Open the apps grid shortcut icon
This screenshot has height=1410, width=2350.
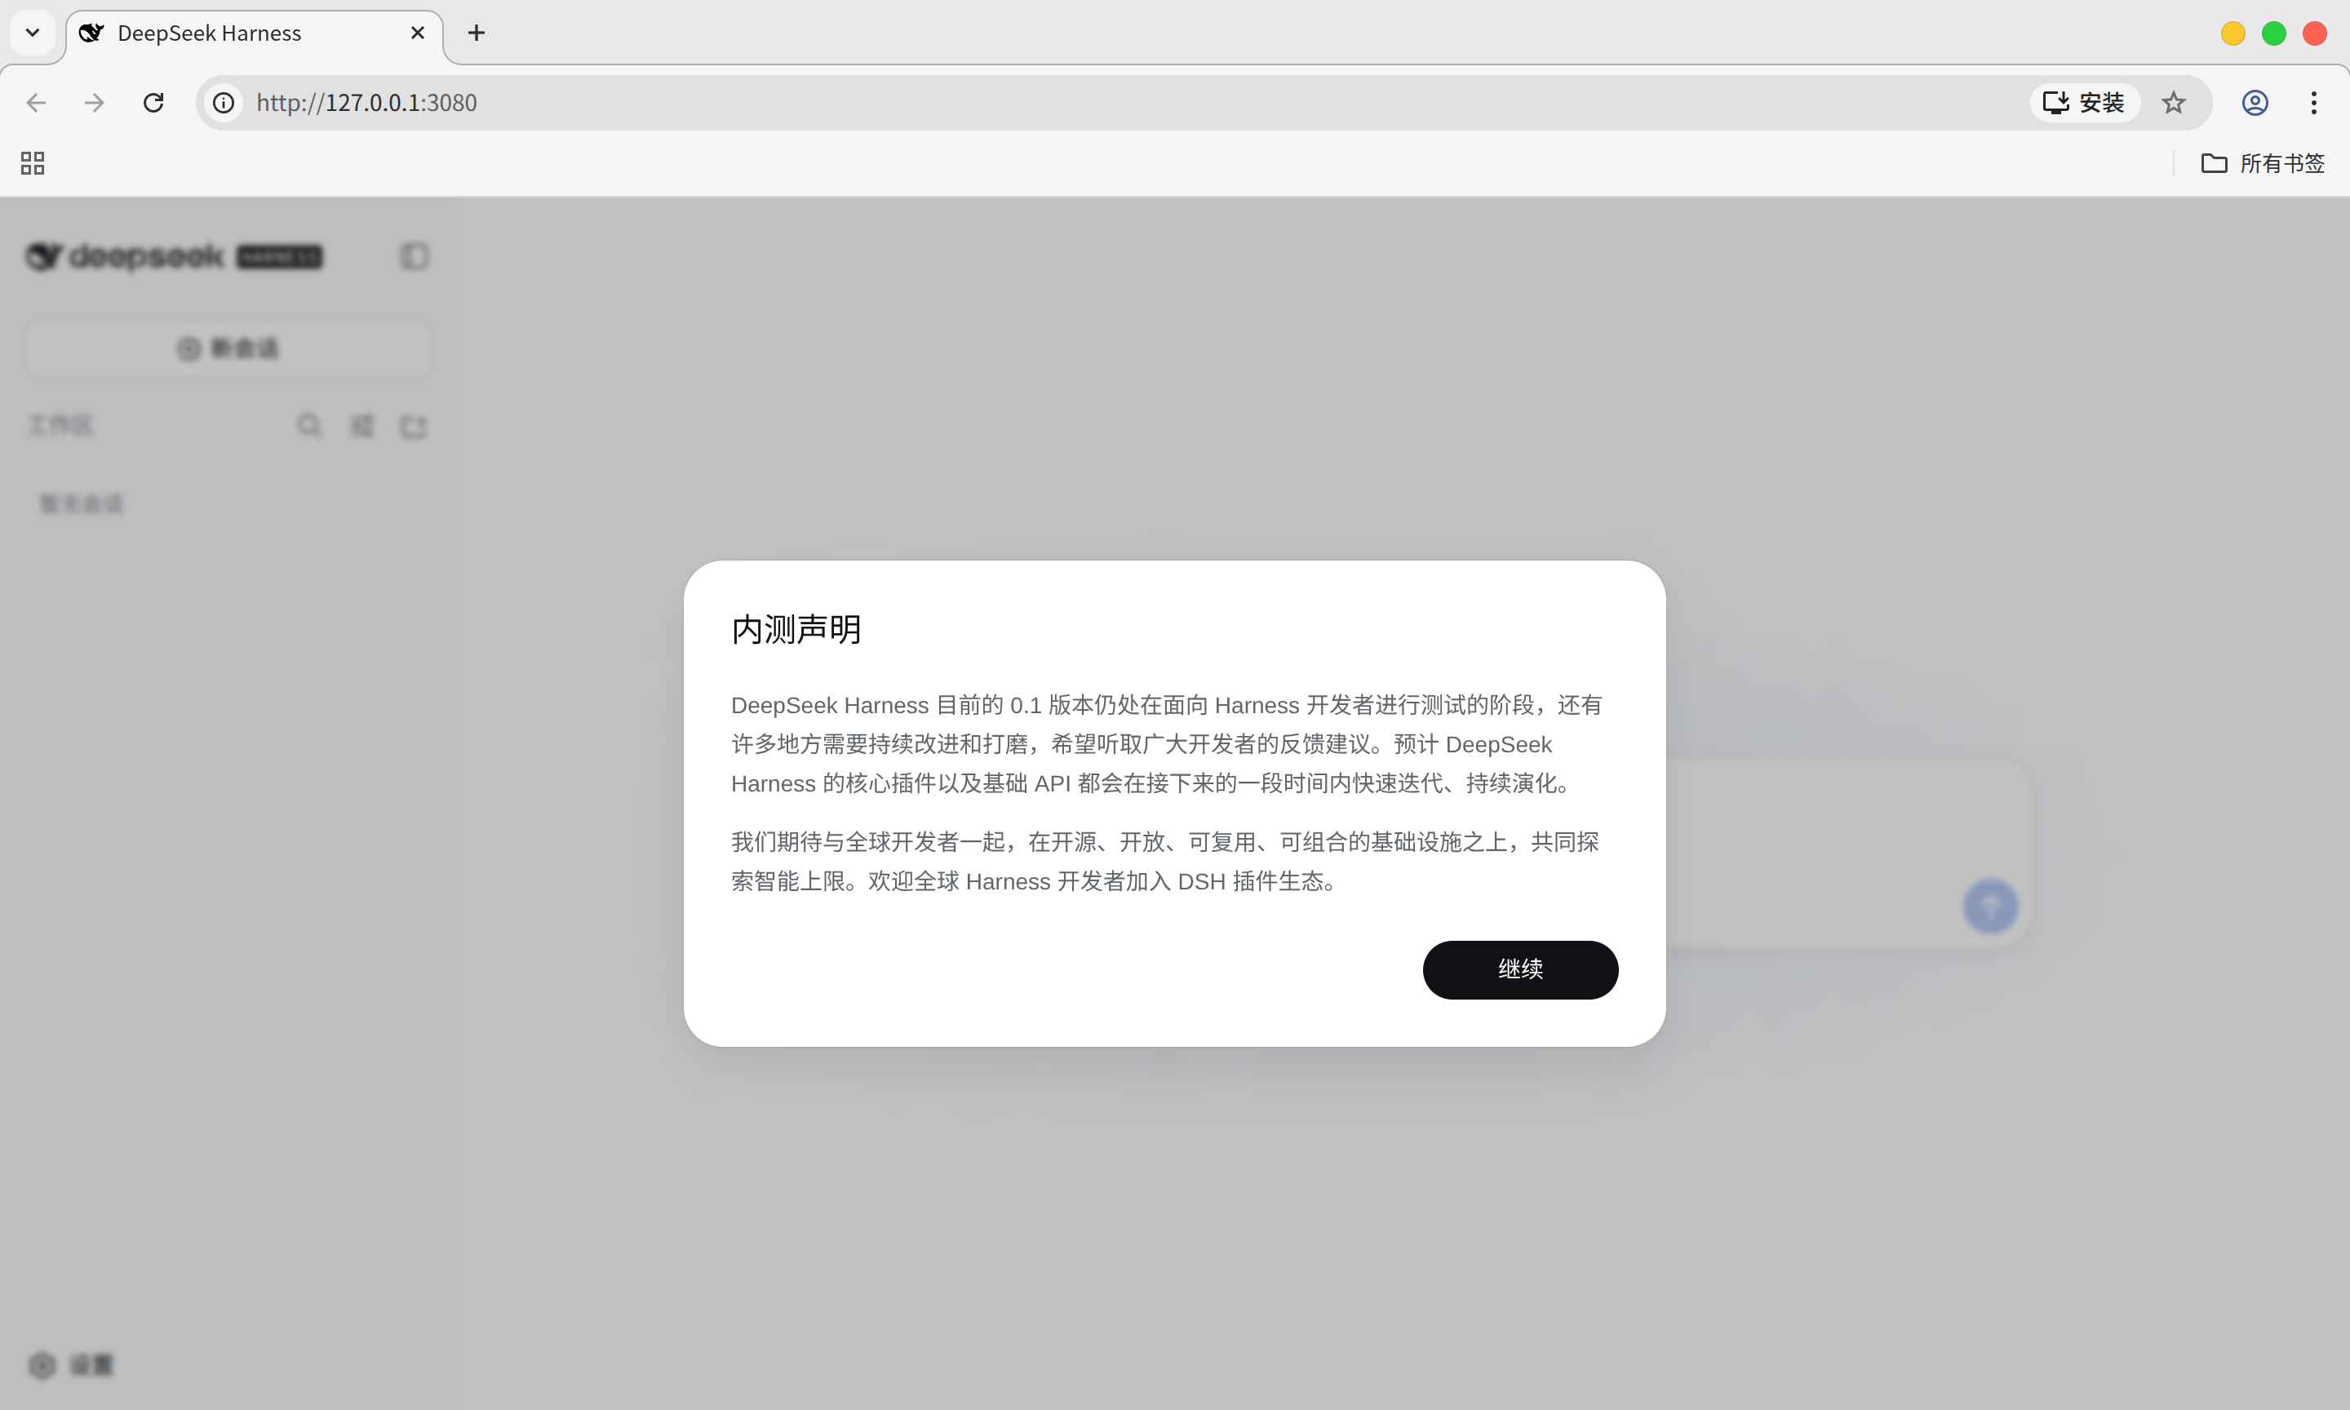[33, 163]
